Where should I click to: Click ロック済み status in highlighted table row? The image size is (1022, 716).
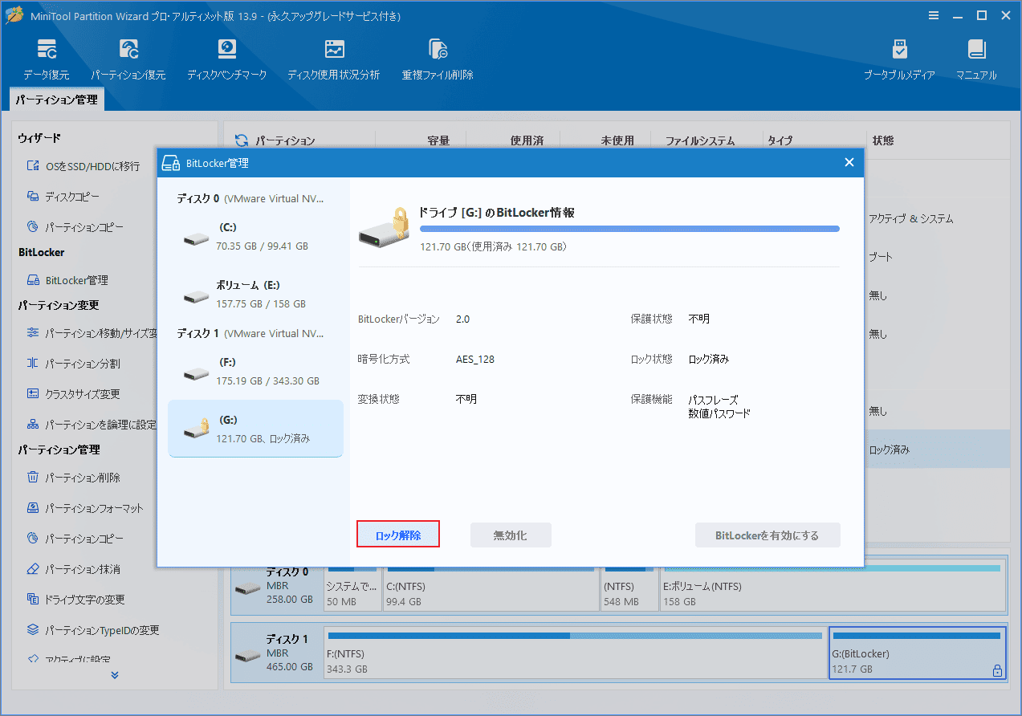pyautogui.click(x=890, y=450)
